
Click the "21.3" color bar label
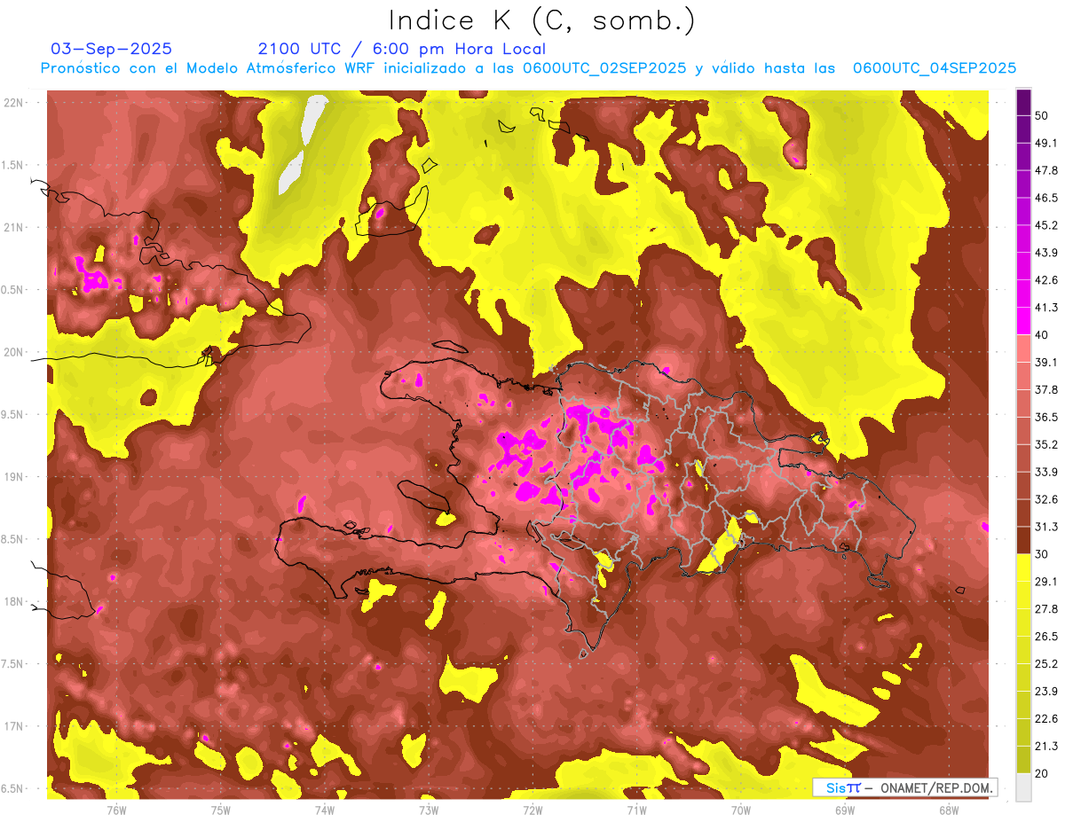point(1045,746)
